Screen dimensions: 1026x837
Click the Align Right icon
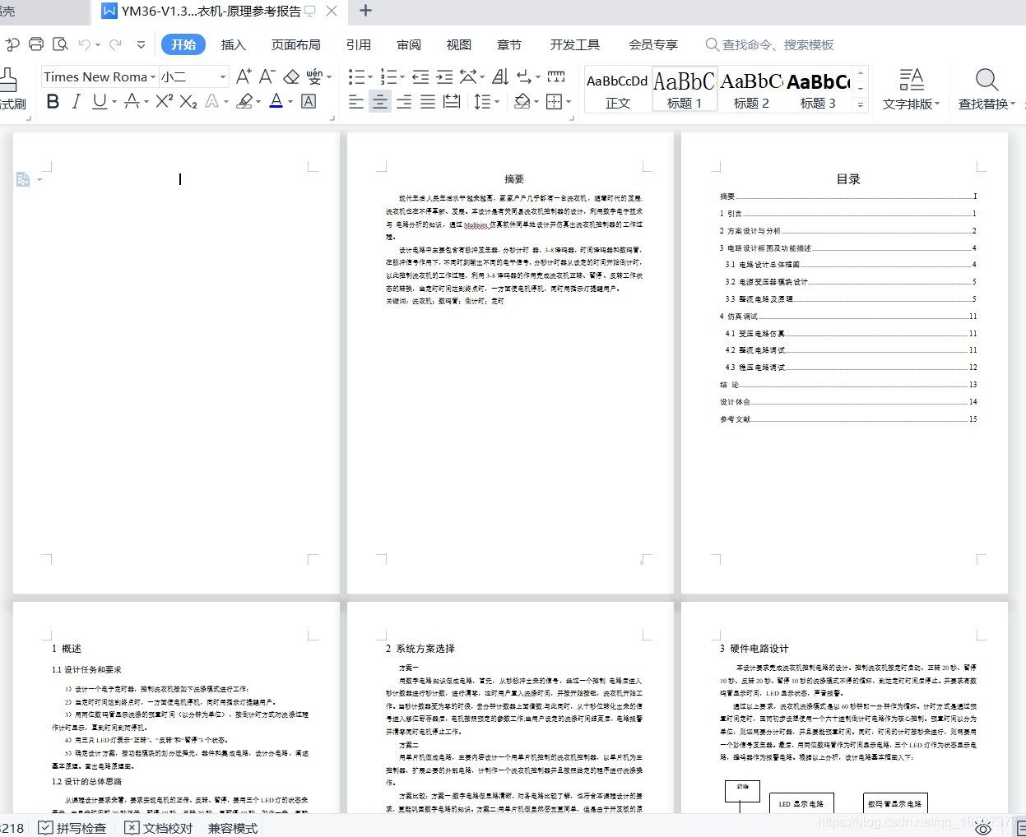coord(404,101)
